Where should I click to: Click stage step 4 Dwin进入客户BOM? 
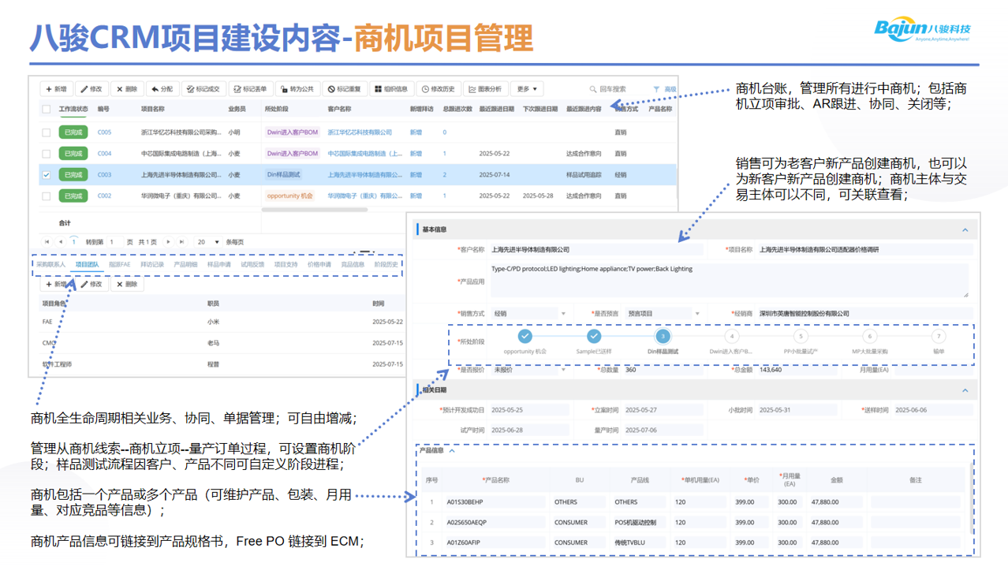click(731, 337)
